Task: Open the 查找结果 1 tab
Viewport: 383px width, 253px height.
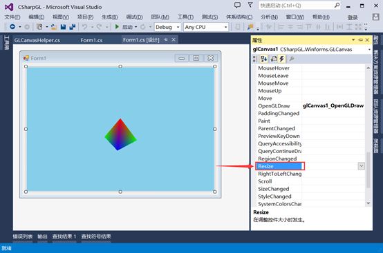Action: [64, 236]
